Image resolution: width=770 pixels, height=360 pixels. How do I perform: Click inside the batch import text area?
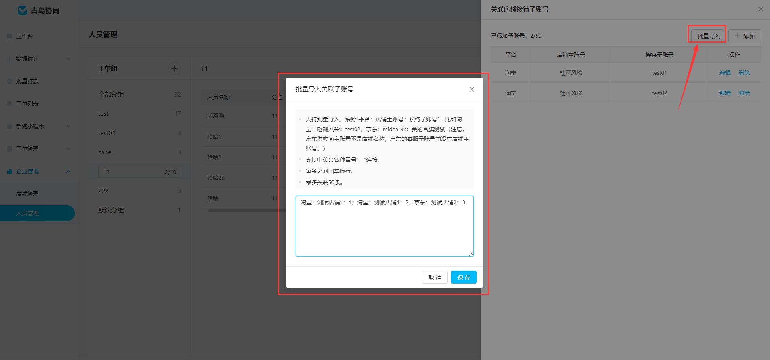click(384, 226)
